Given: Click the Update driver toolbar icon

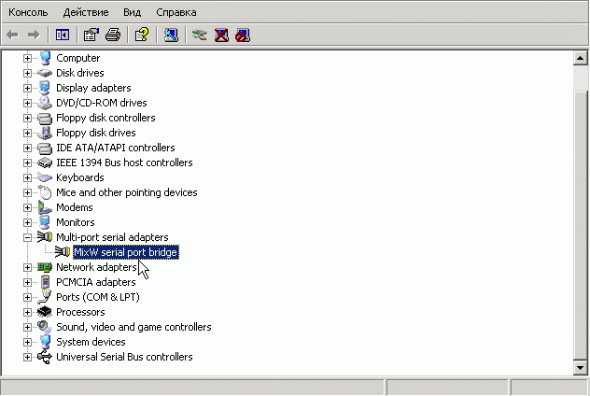Looking at the screenshot, I should (200, 35).
